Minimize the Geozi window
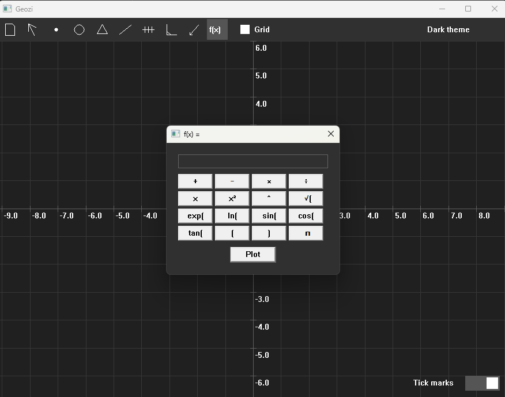 coord(442,9)
